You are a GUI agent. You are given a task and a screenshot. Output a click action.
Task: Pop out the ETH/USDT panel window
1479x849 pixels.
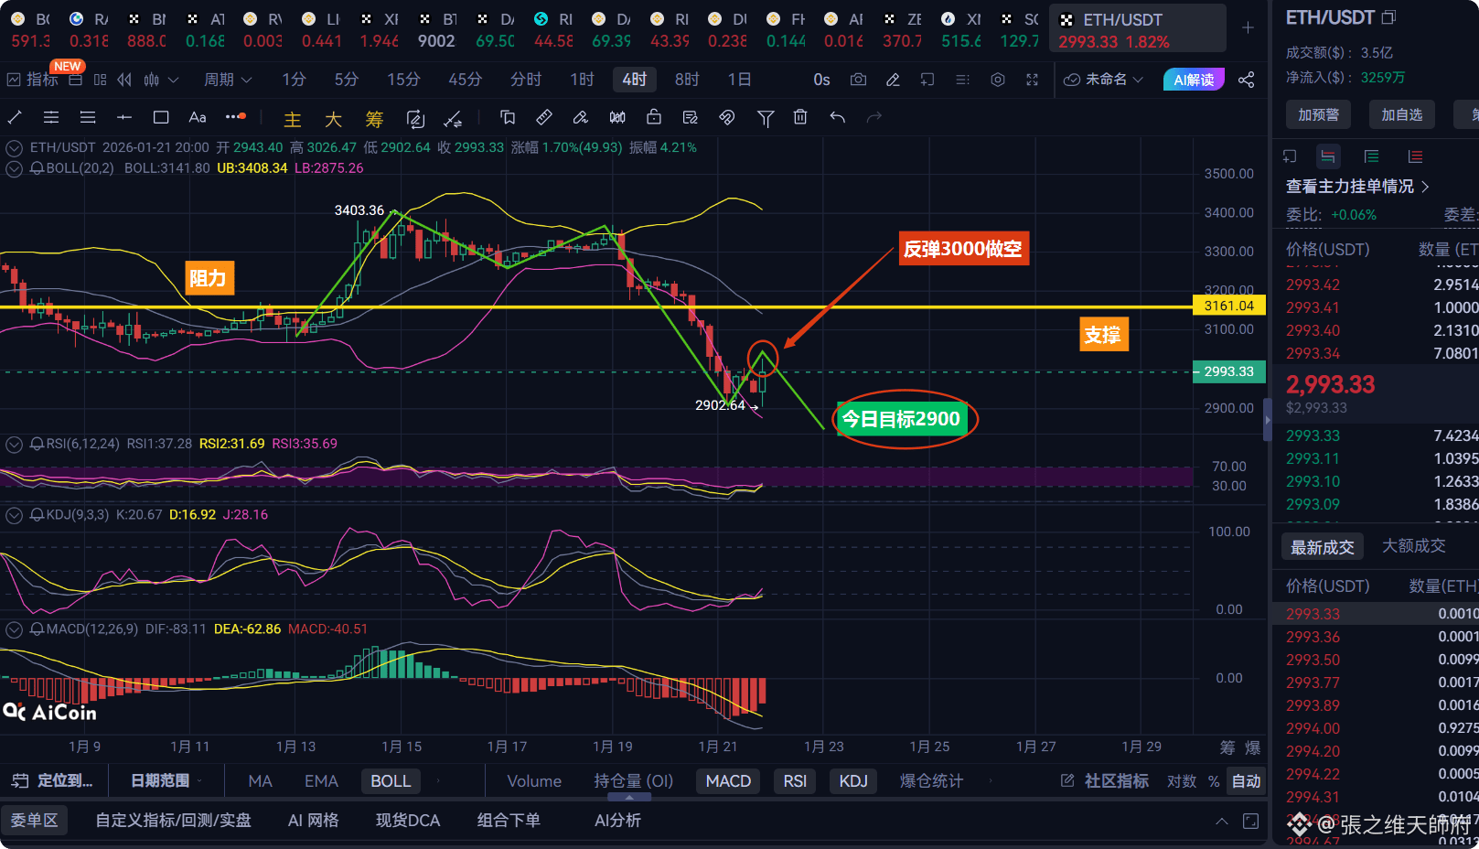[x=1388, y=17]
